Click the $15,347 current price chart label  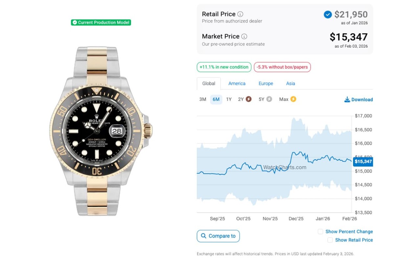tap(363, 161)
